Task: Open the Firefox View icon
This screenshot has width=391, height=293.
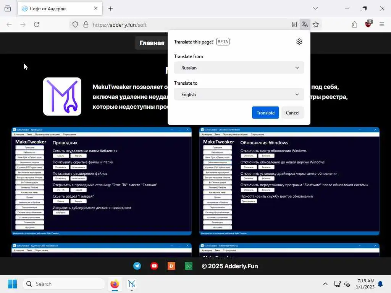Action: [8, 8]
